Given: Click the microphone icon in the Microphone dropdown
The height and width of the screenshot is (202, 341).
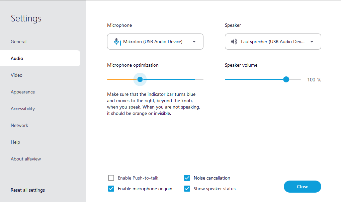Looking at the screenshot, I should (116, 42).
